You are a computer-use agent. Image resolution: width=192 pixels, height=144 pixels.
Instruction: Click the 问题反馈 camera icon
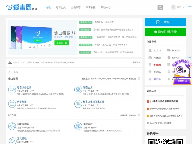(150, 58)
